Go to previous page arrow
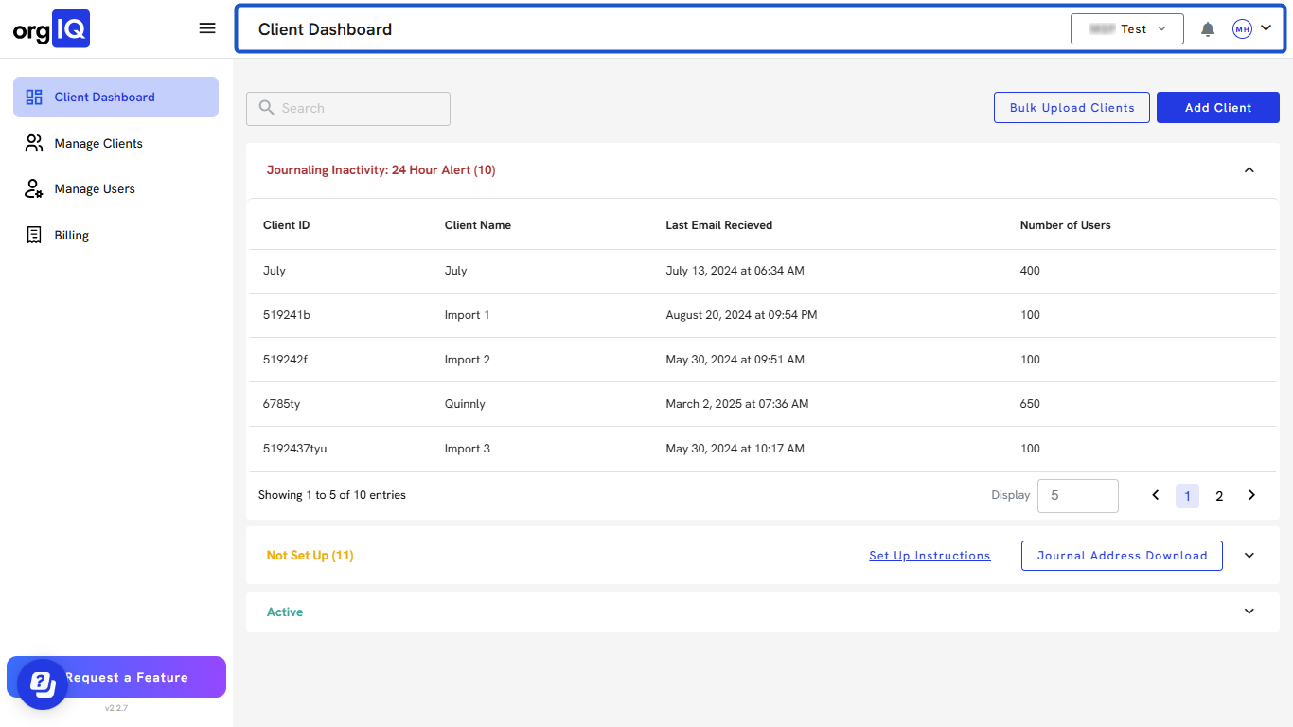The width and height of the screenshot is (1293, 727). (1155, 495)
